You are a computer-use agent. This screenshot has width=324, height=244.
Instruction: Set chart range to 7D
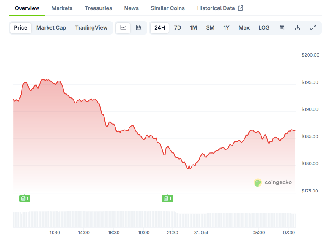click(178, 28)
